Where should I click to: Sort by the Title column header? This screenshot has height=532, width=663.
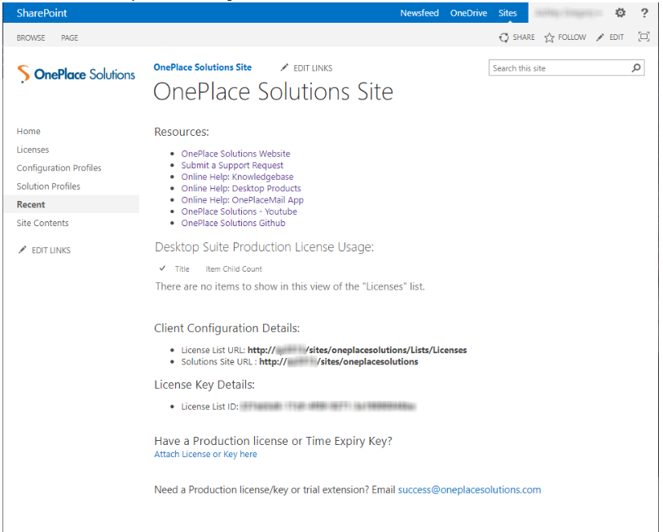click(x=182, y=269)
